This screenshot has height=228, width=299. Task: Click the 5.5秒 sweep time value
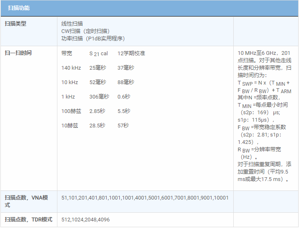[x=123, y=111]
